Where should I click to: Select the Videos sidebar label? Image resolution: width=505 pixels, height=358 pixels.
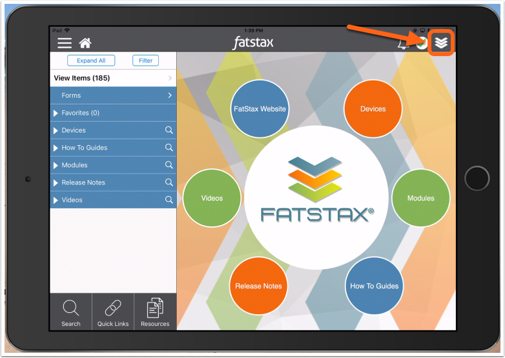(x=72, y=200)
